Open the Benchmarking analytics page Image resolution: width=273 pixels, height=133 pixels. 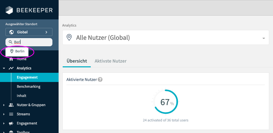coord(28,86)
